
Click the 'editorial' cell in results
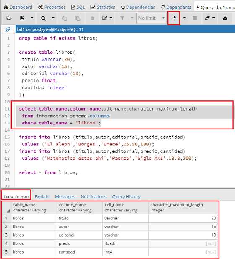tap(80, 235)
